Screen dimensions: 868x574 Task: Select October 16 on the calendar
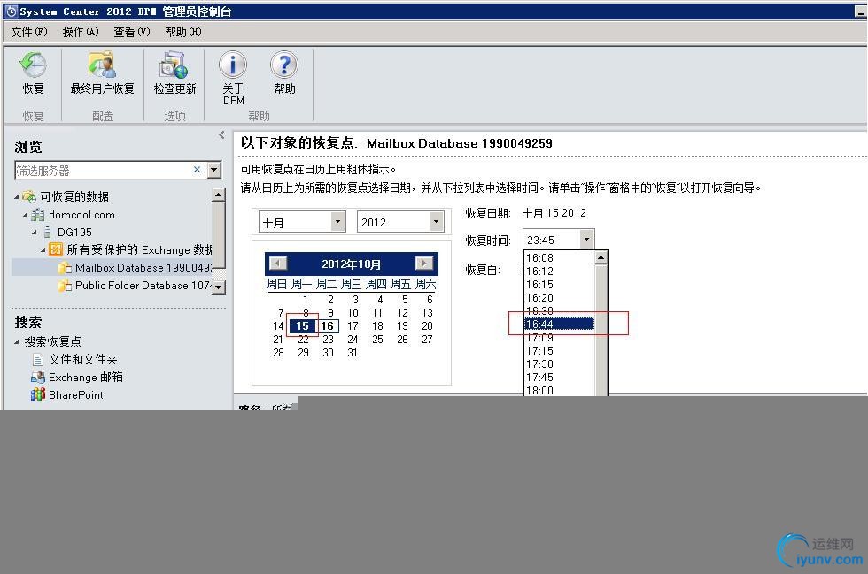[x=328, y=325]
